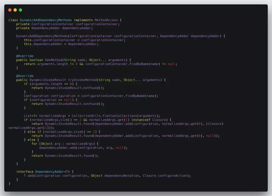Click the implements keyword
Viewport: 272px width, 196px height.
[x=83, y=20]
